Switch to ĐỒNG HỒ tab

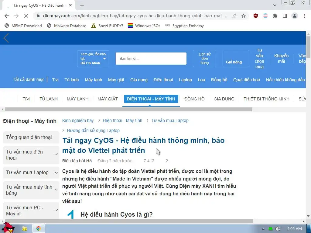[194, 99]
